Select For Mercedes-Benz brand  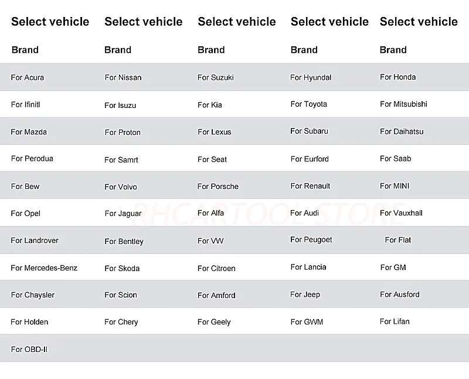pos(44,268)
